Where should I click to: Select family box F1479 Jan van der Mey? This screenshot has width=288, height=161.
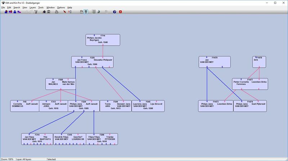(215, 62)
